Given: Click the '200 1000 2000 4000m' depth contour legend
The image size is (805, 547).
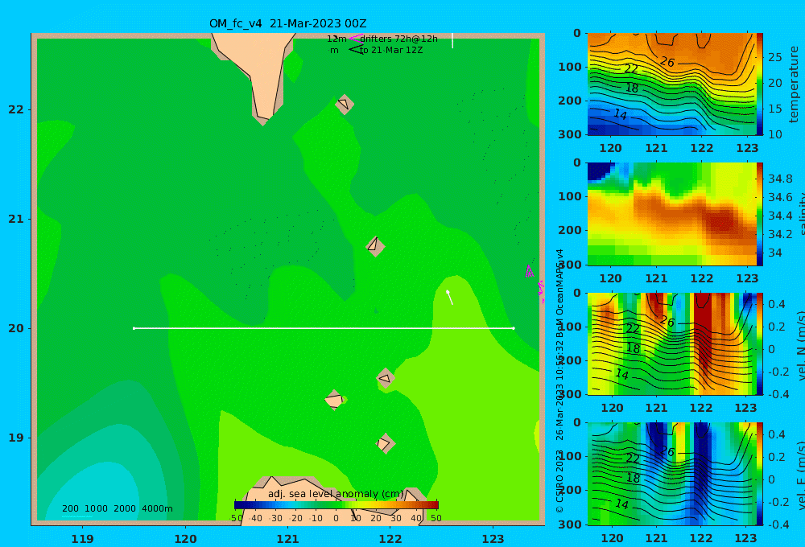Looking at the screenshot, I should point(117,508).
